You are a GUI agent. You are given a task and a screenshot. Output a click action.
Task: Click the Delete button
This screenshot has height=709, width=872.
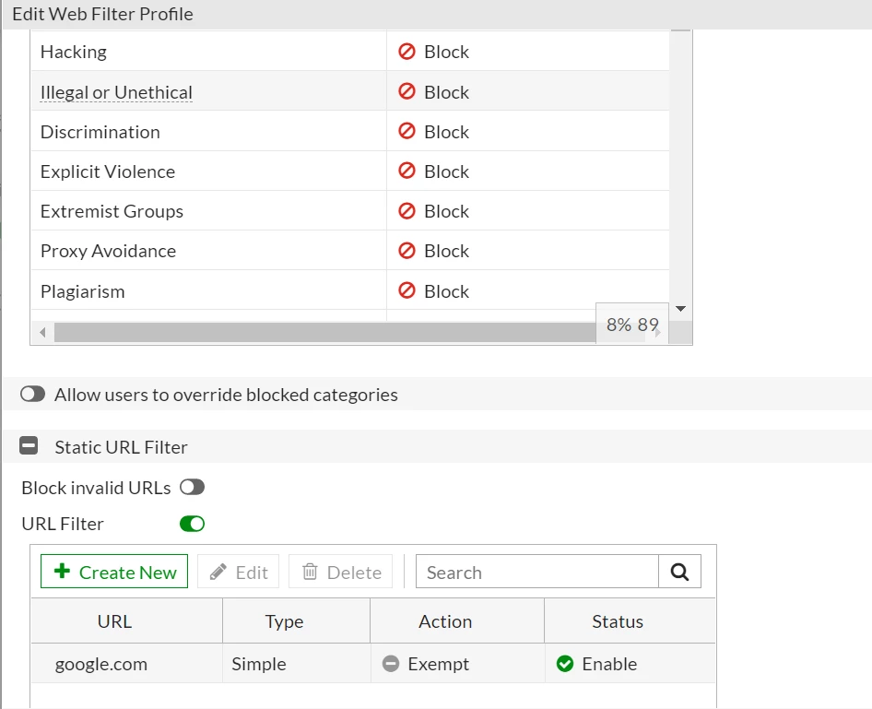(x=340, y=571)
